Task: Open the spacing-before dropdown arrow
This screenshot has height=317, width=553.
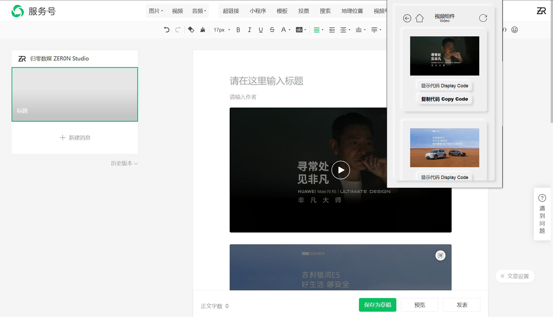Action: pos(365,30)
